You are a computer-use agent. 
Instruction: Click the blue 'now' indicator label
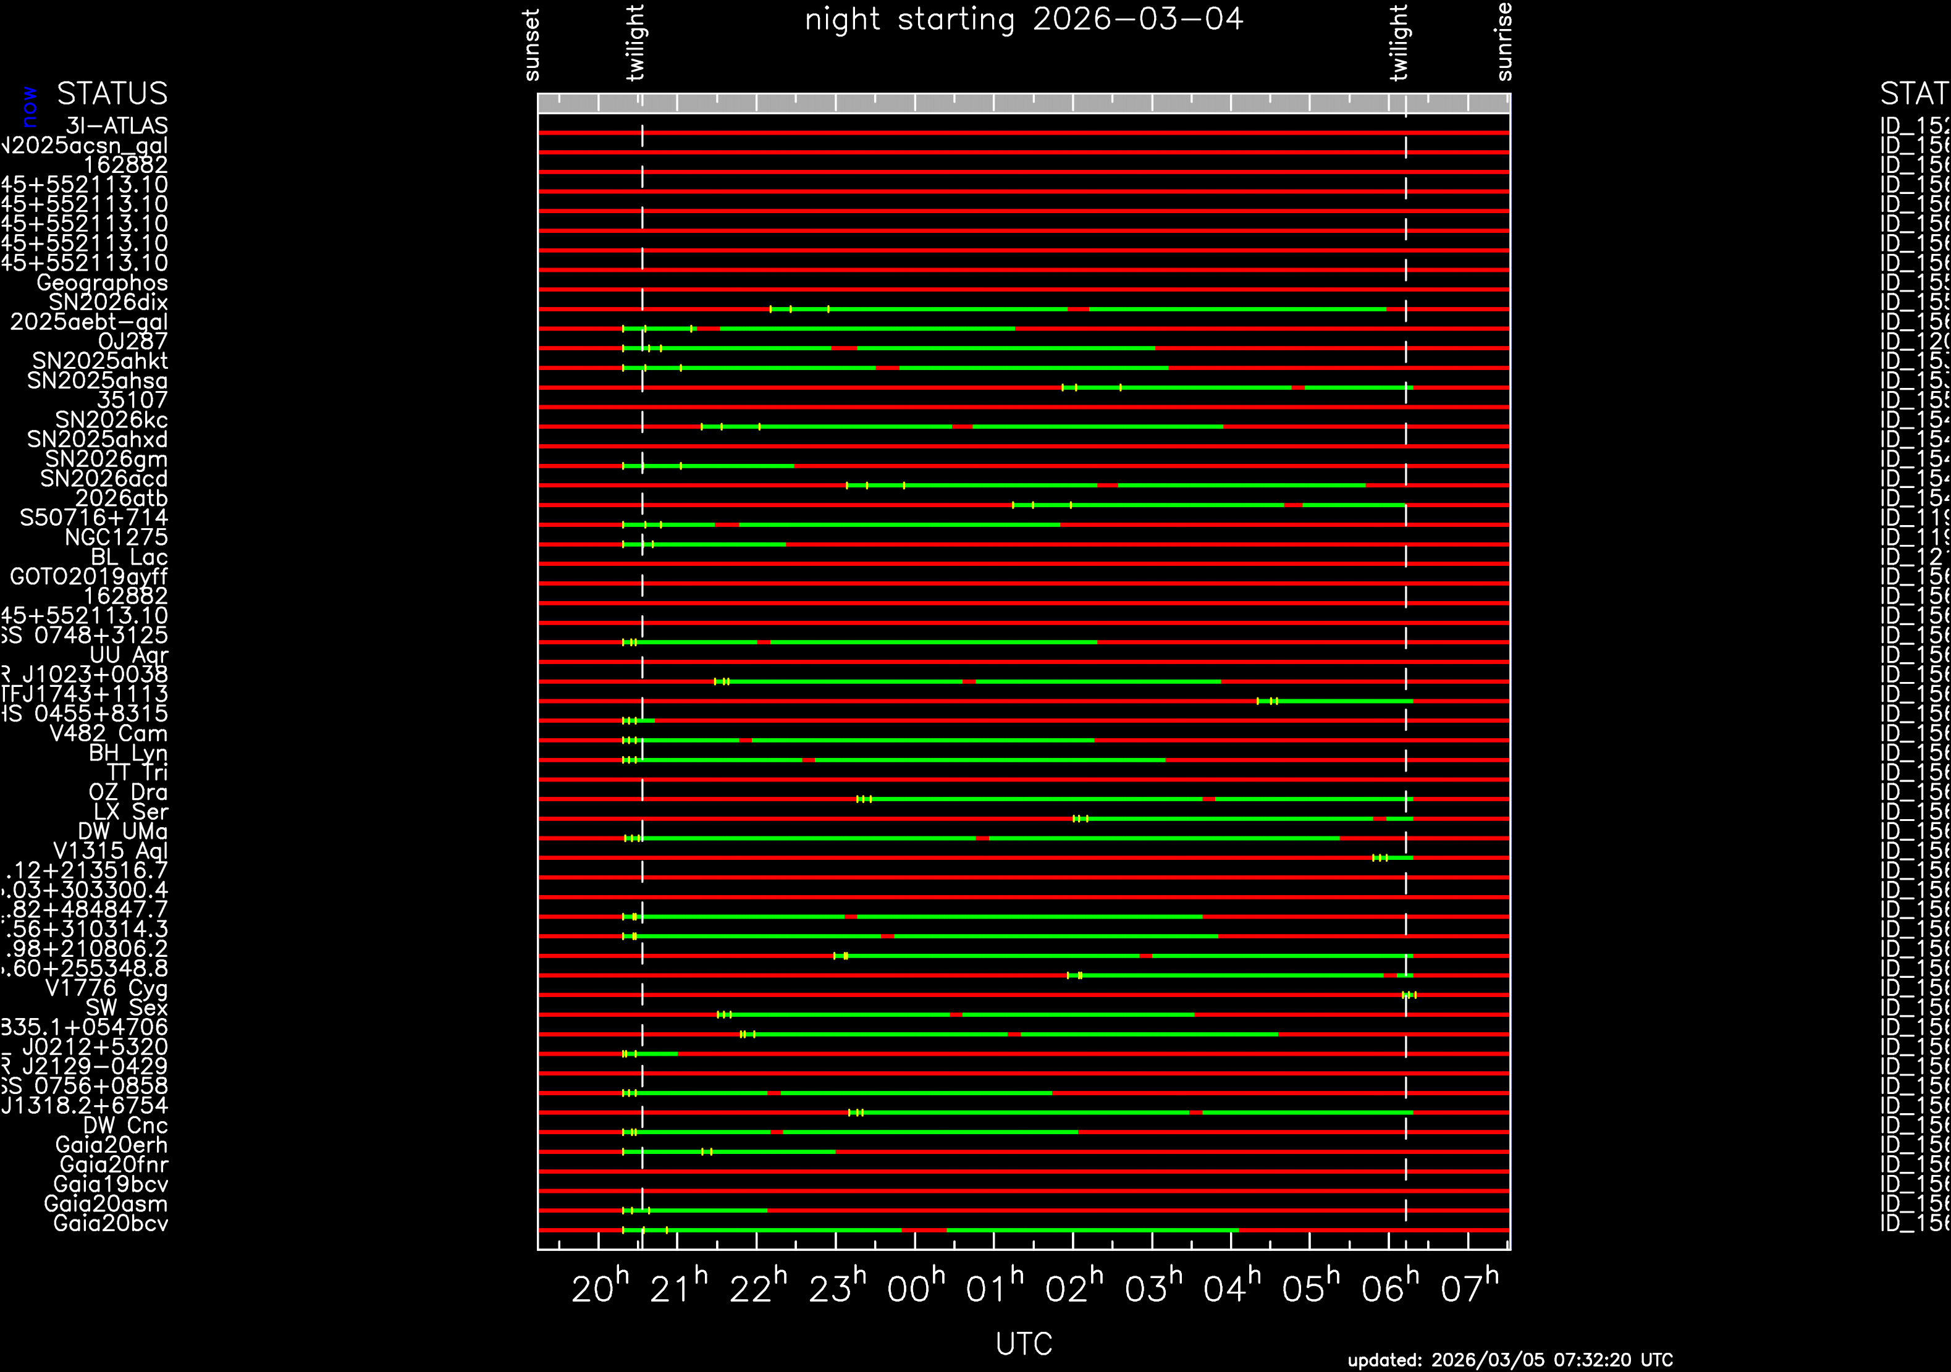pyautogui.click(x=30, y=106)
